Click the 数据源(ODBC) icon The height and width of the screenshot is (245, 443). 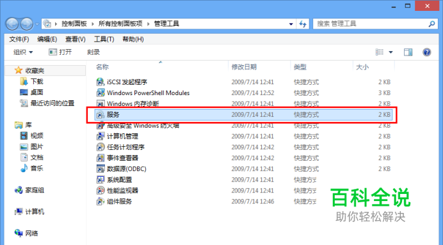click(101, 168)
